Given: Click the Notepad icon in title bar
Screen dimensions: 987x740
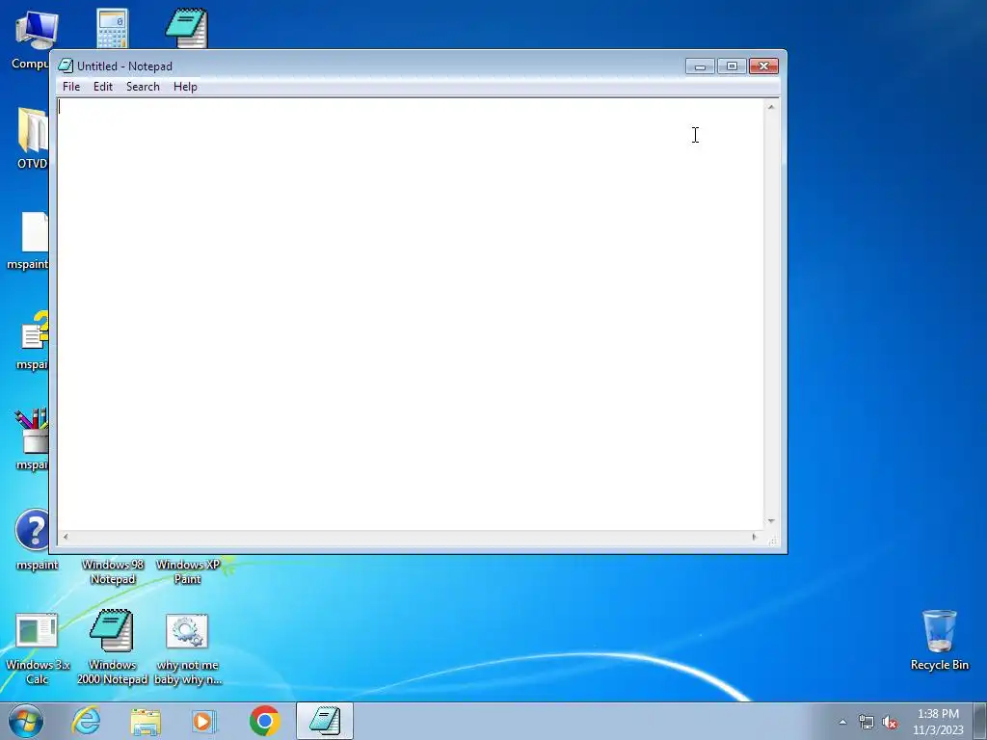Looking at the screenshot, I should (x=66, y=66).
